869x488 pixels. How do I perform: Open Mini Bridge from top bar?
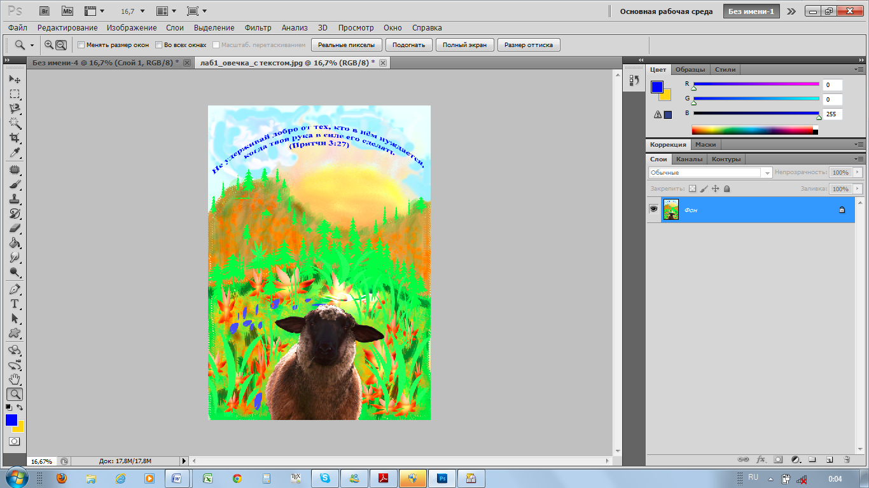point(67,11)
